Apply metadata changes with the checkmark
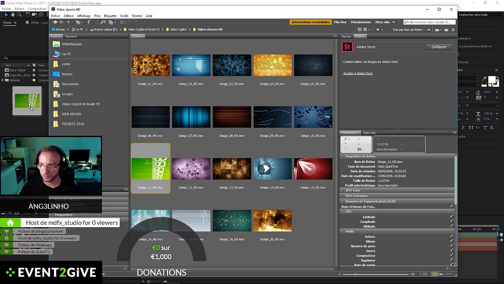Viewport: 504px width, 284px height. (454, 269)
